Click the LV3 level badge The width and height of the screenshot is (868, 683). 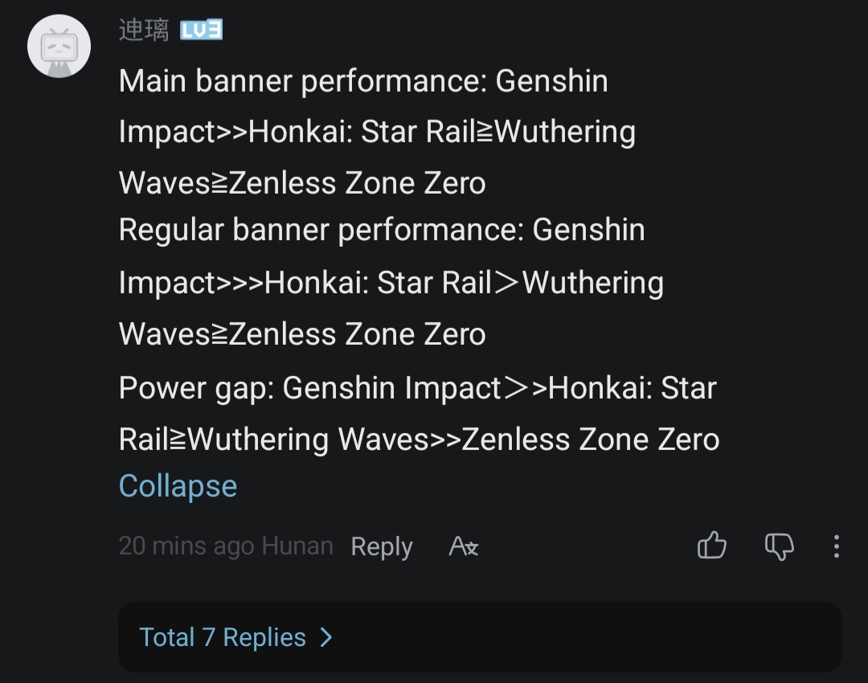202,30
